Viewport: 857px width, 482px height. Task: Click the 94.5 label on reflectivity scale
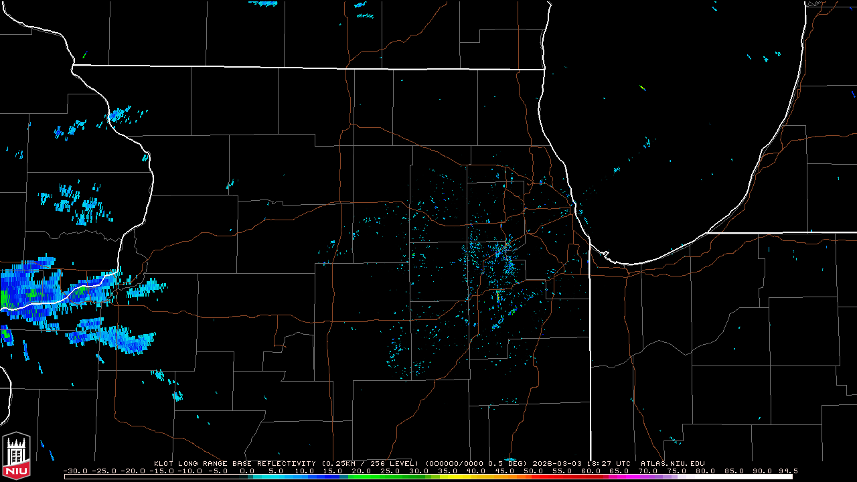click(x=787, y=471)
